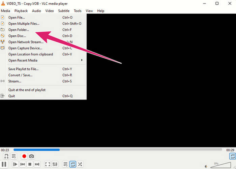Image resolution: width=236 pixels, height=169 pixels.
Task: Toggle Quit at the end of playlist
Action: click(x=43, y=90)
